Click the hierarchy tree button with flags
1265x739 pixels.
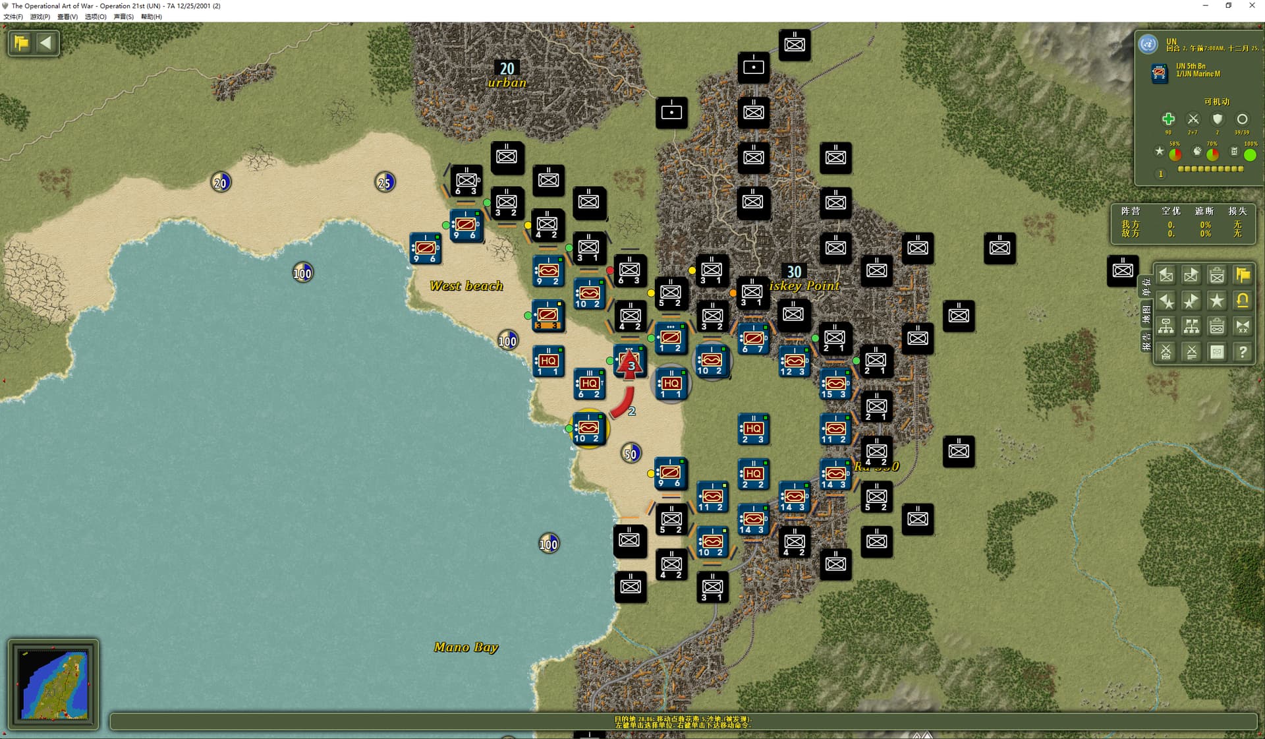click(1191, 326)
